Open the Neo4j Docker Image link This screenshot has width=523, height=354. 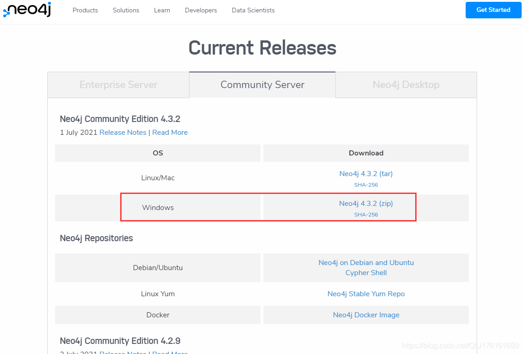point(366,315)
